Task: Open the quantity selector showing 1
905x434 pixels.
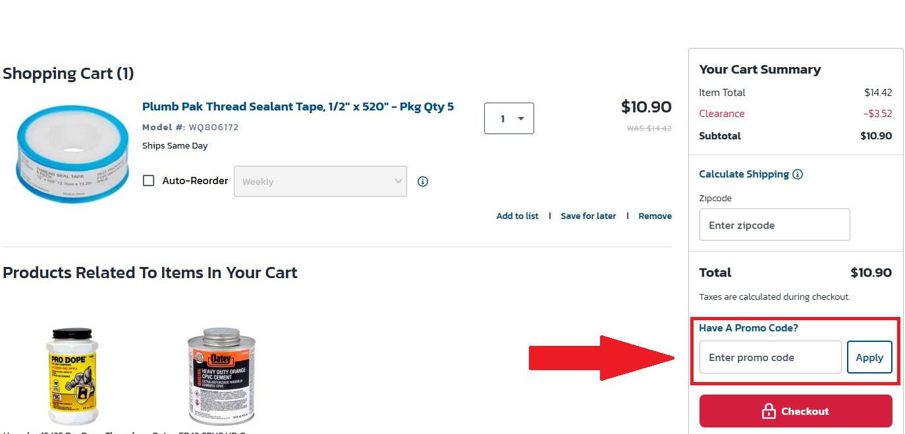Action: pos(508,118)
